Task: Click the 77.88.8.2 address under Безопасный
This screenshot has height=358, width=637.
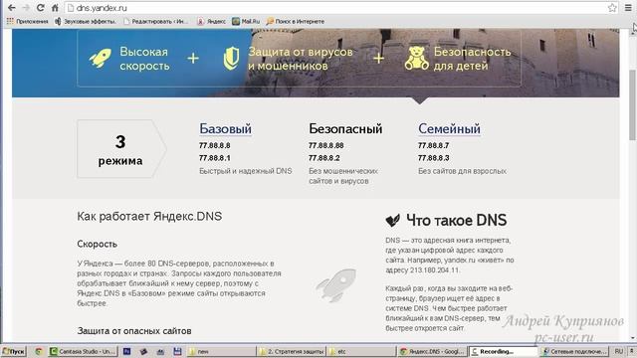Action: (323, 158)
